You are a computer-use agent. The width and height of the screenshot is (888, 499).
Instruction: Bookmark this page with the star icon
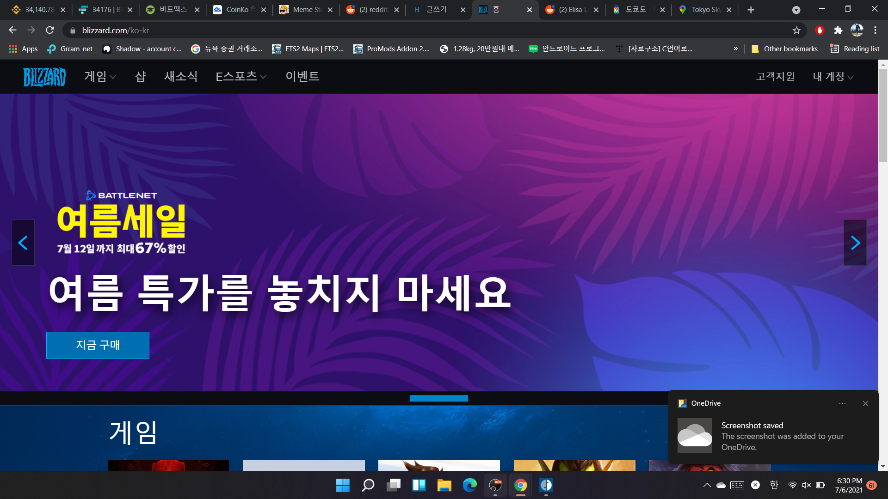coord(796,30)
